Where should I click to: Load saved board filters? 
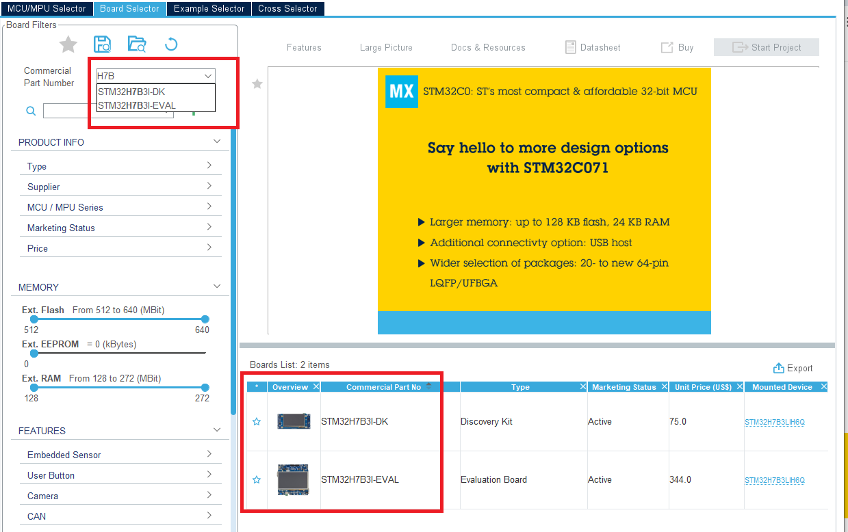tap(136, 44)
